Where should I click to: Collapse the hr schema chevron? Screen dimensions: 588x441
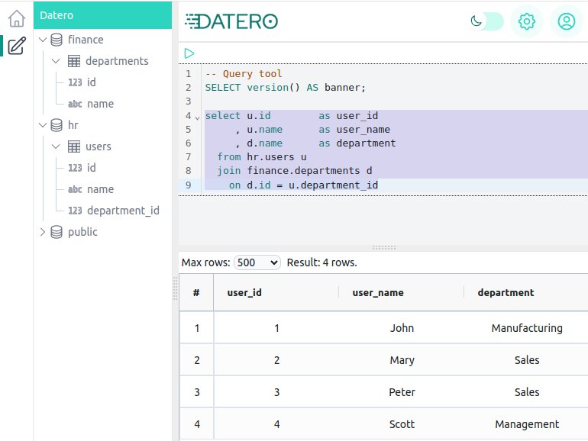pos(43,125)
